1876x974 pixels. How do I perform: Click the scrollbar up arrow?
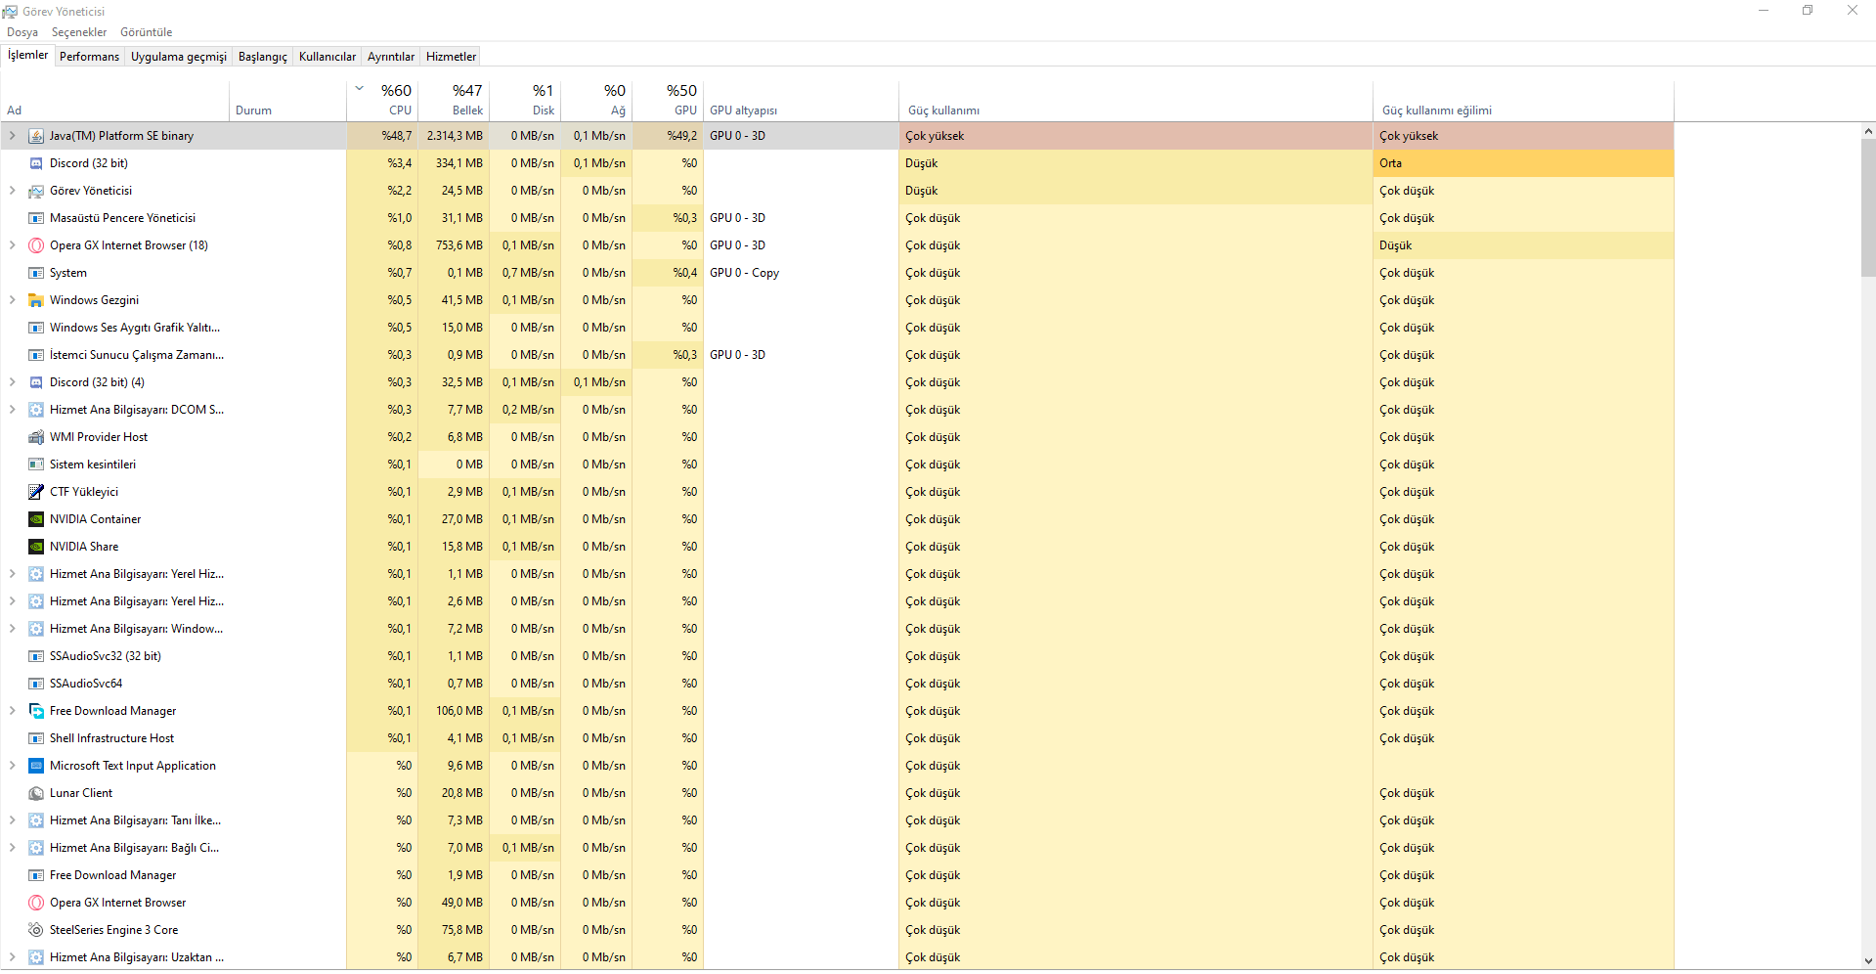[x=1868, y=131]
